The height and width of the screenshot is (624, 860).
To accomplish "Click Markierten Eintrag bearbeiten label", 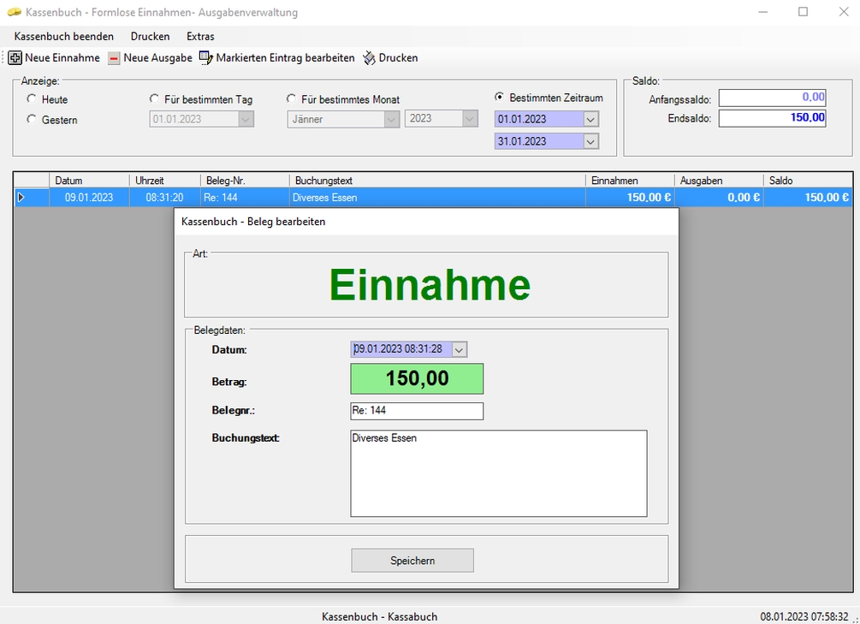I will click(285, 57).
